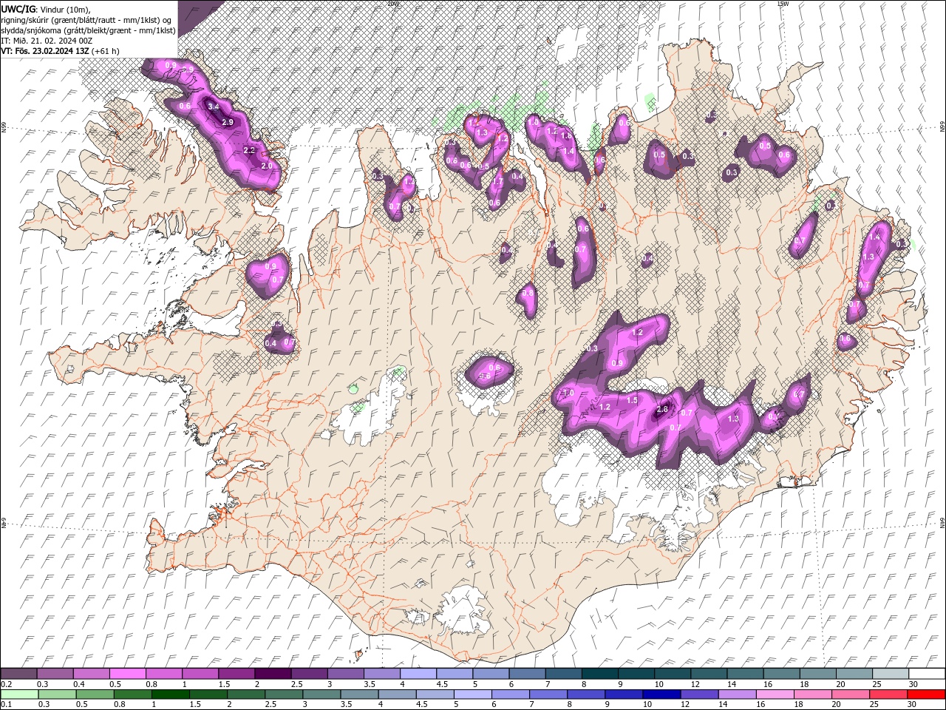This screenshot has width=946, height=710.
Task: Click the "3.4" snowfall value on the map
Action: pos(214,107)
